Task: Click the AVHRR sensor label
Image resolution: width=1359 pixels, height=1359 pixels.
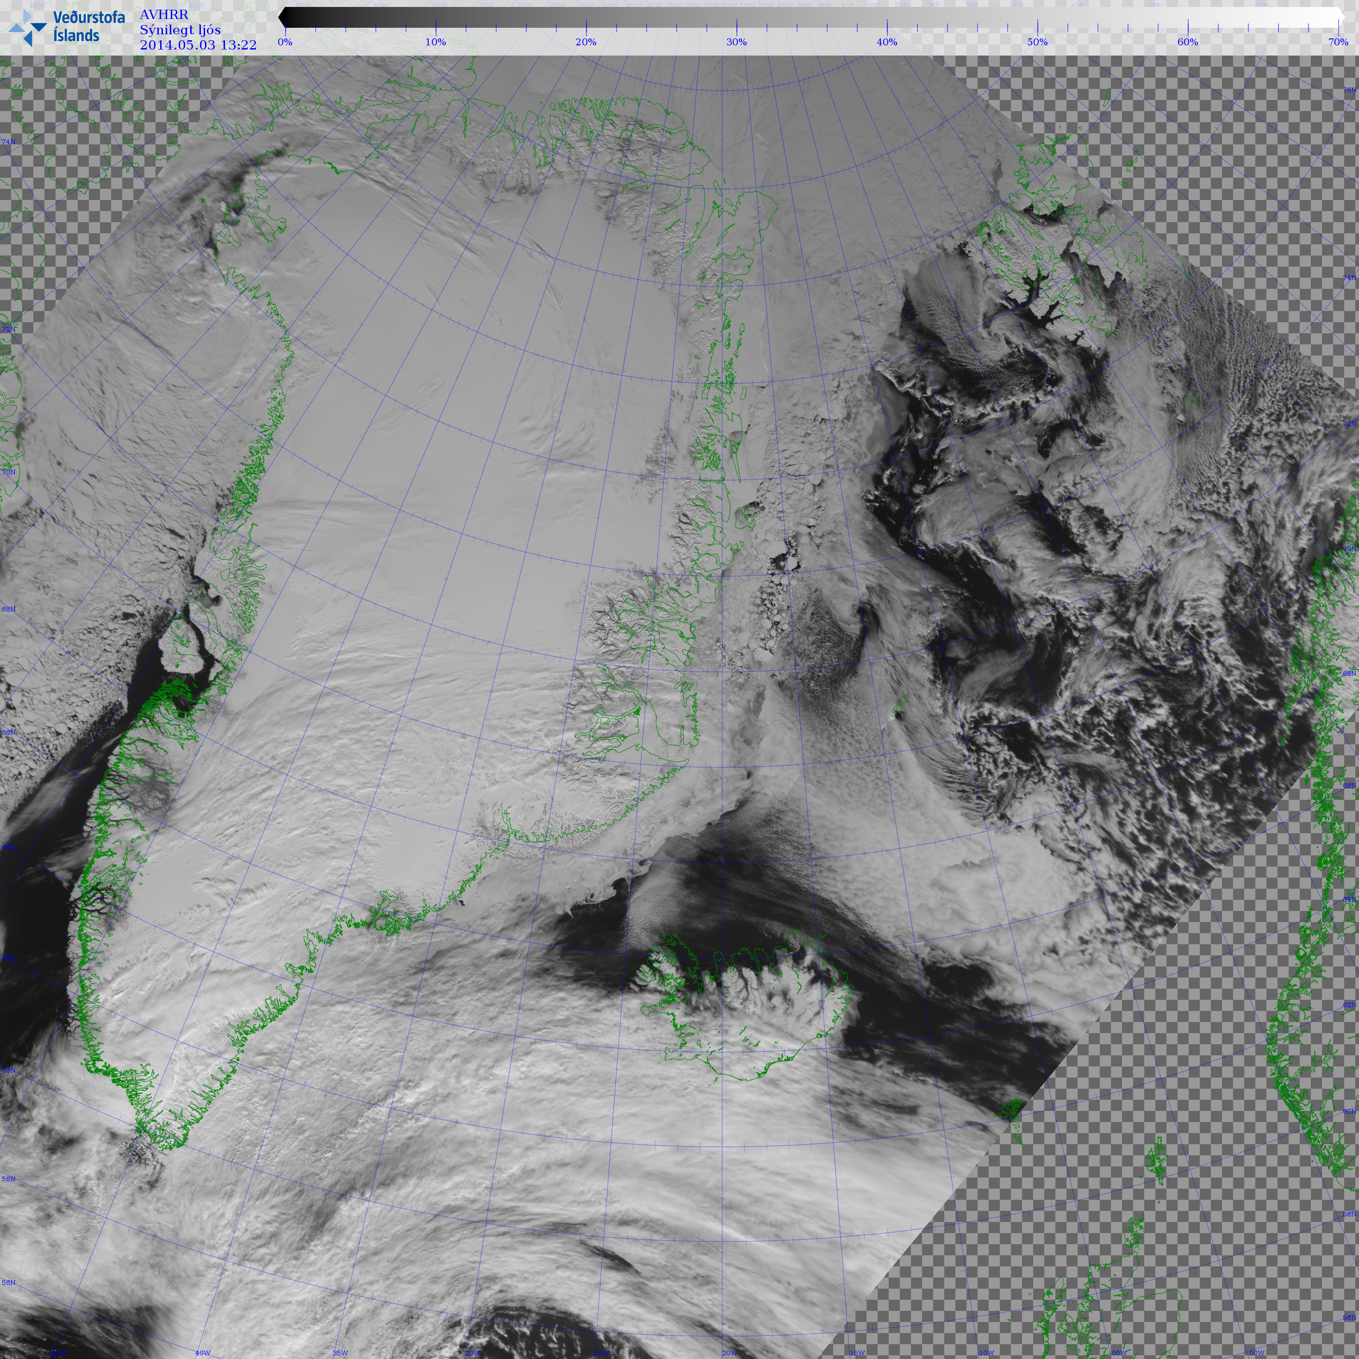Action: [164, 15]
